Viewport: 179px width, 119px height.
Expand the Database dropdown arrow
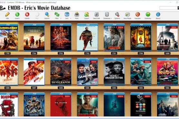click(111, 18)
